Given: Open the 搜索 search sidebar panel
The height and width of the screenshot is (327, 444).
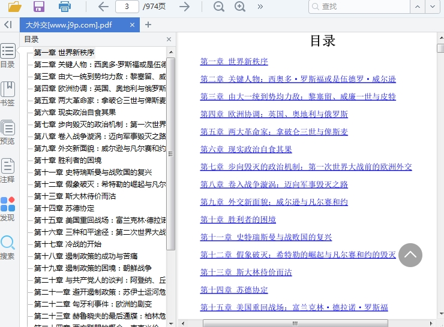Looking at the screenshot, I should (8, 247).
